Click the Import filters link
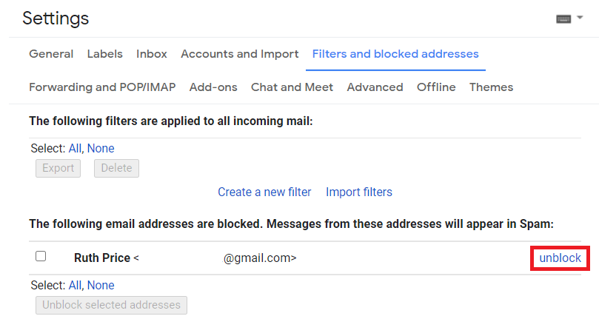 click(359, 192)
